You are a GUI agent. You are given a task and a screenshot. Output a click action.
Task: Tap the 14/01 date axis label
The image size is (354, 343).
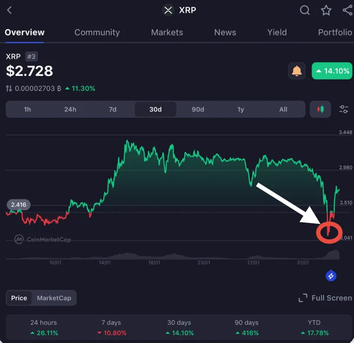click(105, 262)
